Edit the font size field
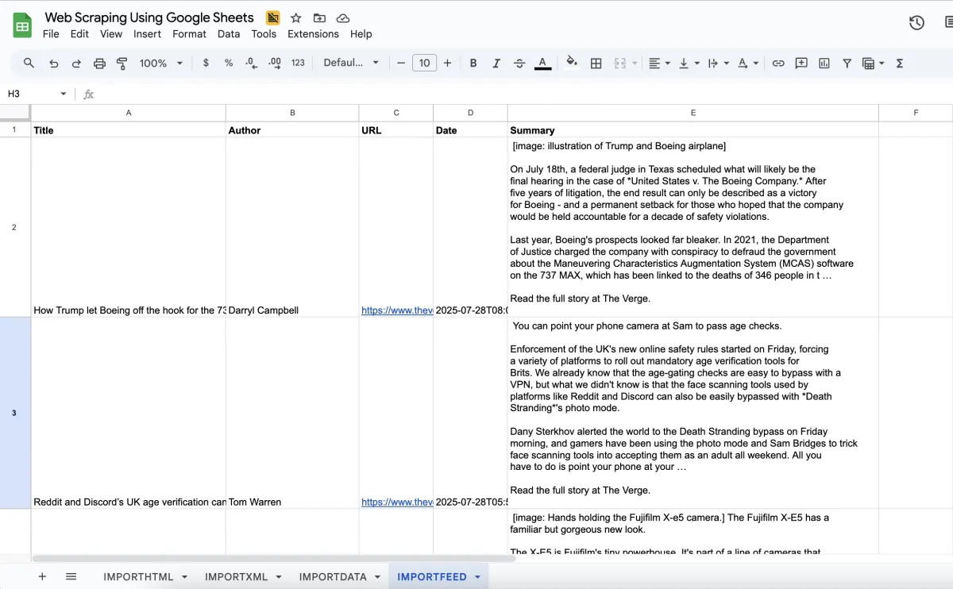This screenshot has width=953, height=589. [x=424, y=63]
